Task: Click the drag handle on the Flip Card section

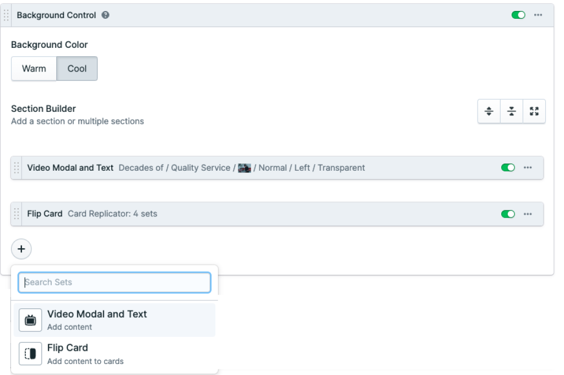Action: click(17, 214)
